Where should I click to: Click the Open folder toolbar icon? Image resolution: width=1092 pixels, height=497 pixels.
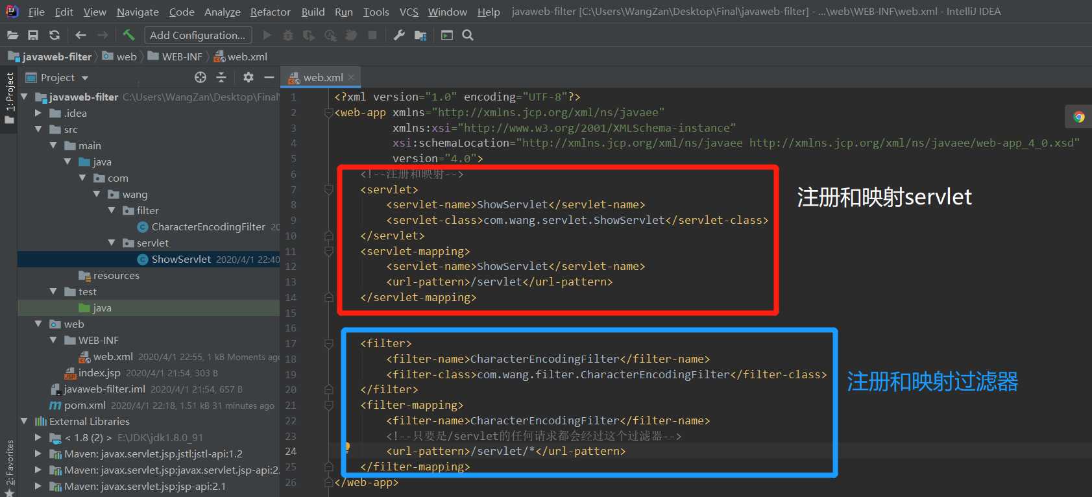tap(12, 35)
